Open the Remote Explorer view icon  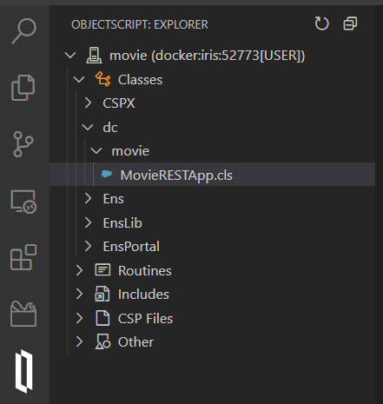click(x=23, y=202)
